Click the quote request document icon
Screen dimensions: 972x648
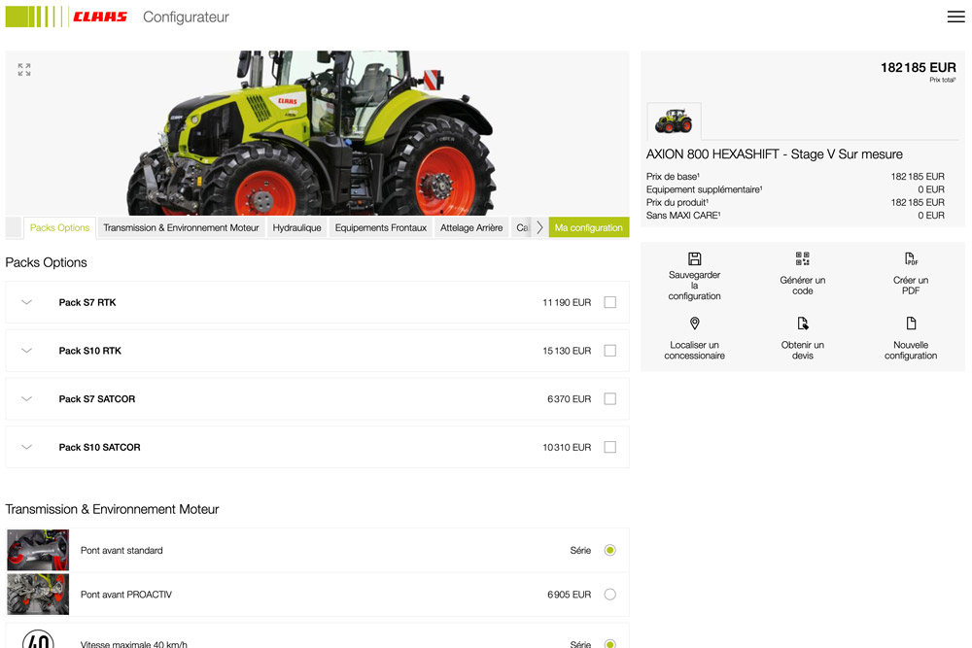(802, 324)
